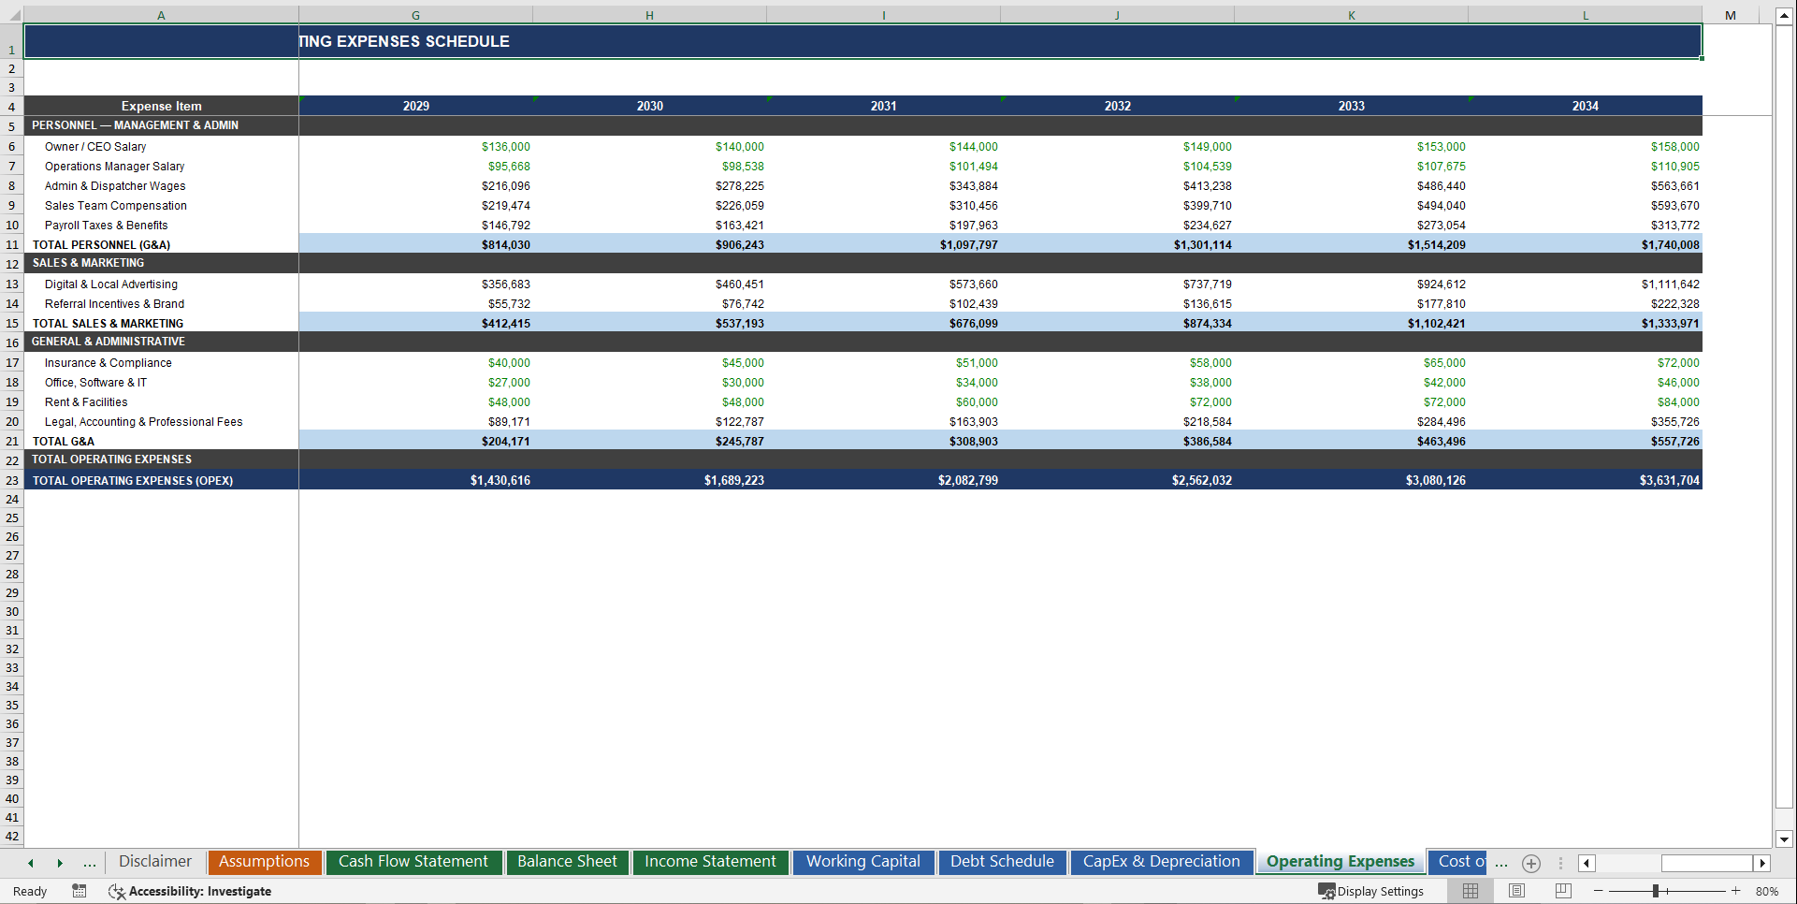
Task: Open the Working Capital sheet
Action: [862, 862]
